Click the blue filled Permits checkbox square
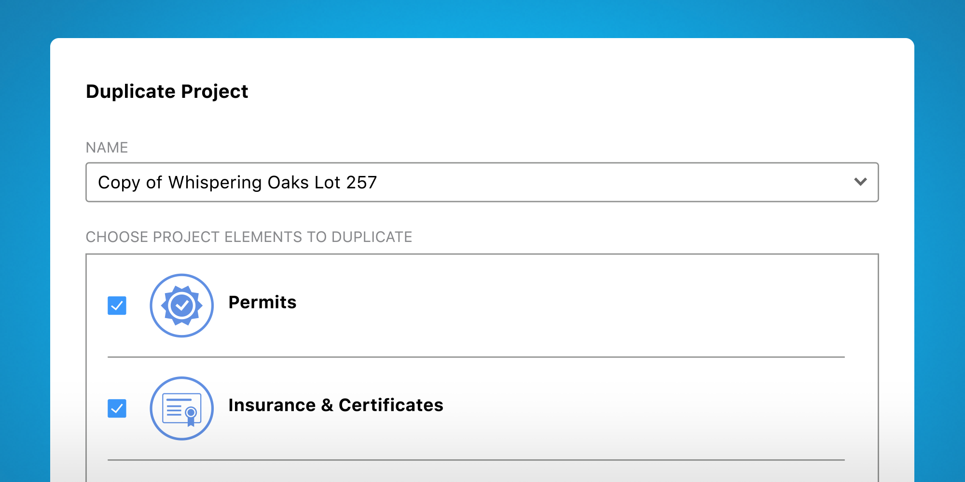Screen dimensions: 965x482 coord(116,304)
